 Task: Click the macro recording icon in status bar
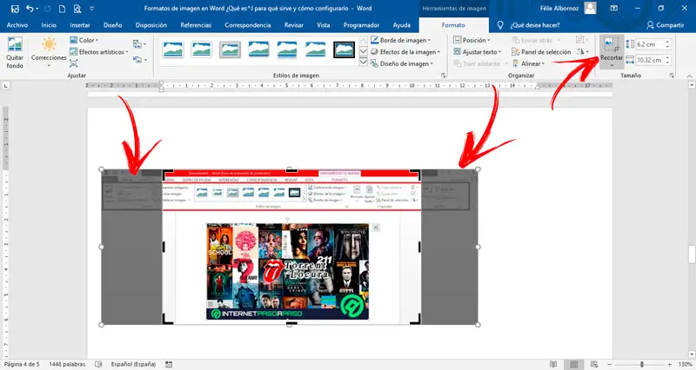coord(169,364)
